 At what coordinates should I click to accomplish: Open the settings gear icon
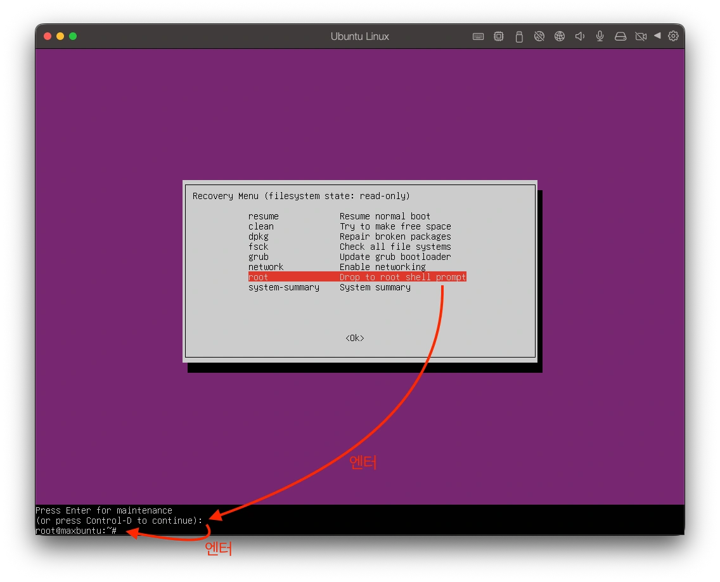click(673, 36)
